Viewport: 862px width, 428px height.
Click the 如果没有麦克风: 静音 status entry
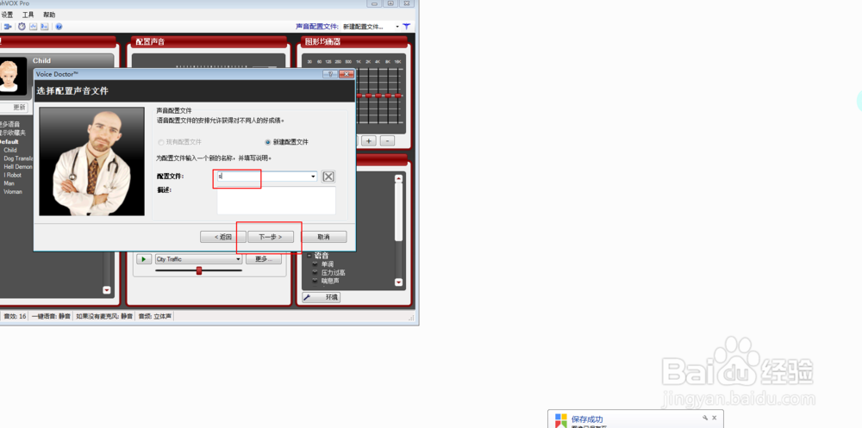(104, 316)
